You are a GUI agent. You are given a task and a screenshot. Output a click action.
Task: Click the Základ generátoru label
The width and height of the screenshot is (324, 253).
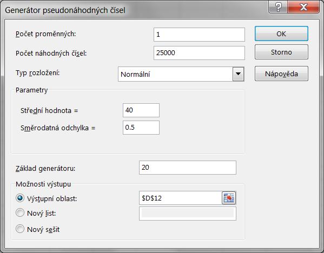pyautogui.click(x=45, y=169)
